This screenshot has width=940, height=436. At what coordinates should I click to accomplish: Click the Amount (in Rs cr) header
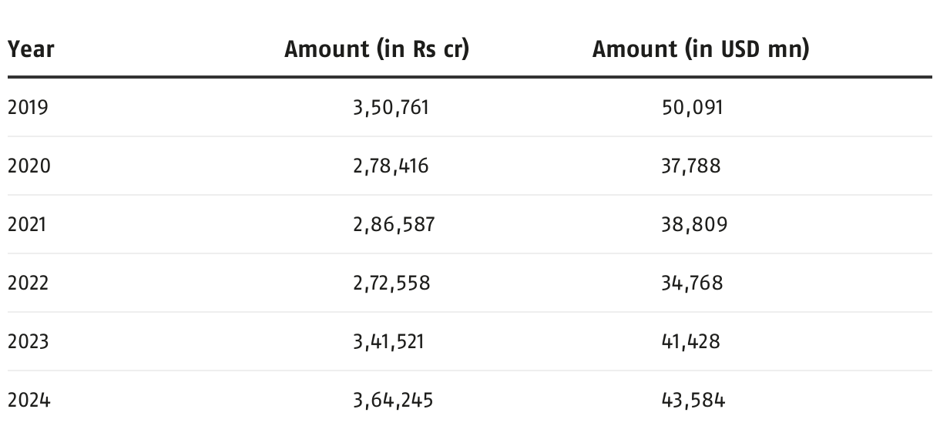click(x=377, y=49)
